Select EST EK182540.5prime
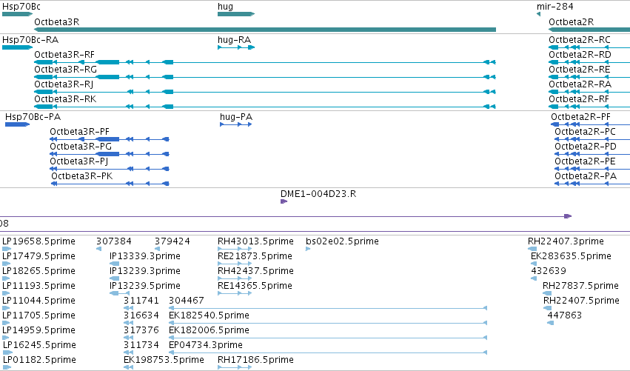Image resolution: width=630 pixels, height=371 pixels. (209, 316)
